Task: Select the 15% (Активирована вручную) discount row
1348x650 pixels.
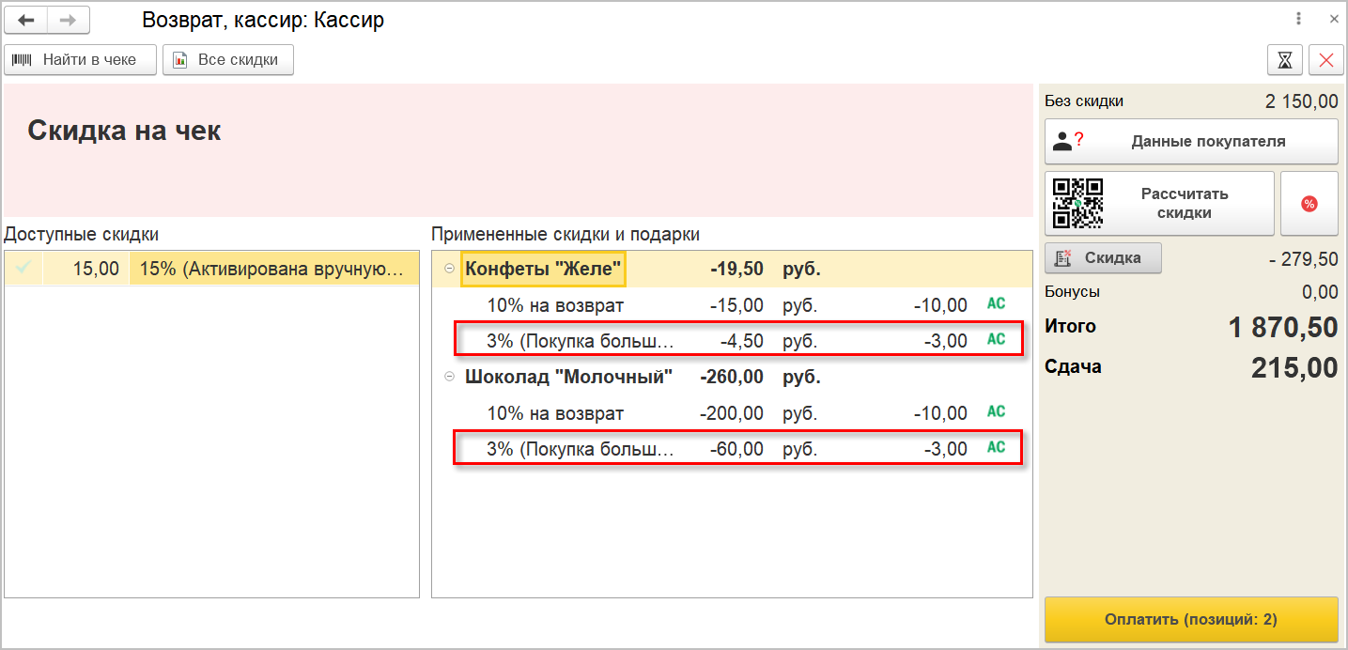Action: [x=272, y=270]
